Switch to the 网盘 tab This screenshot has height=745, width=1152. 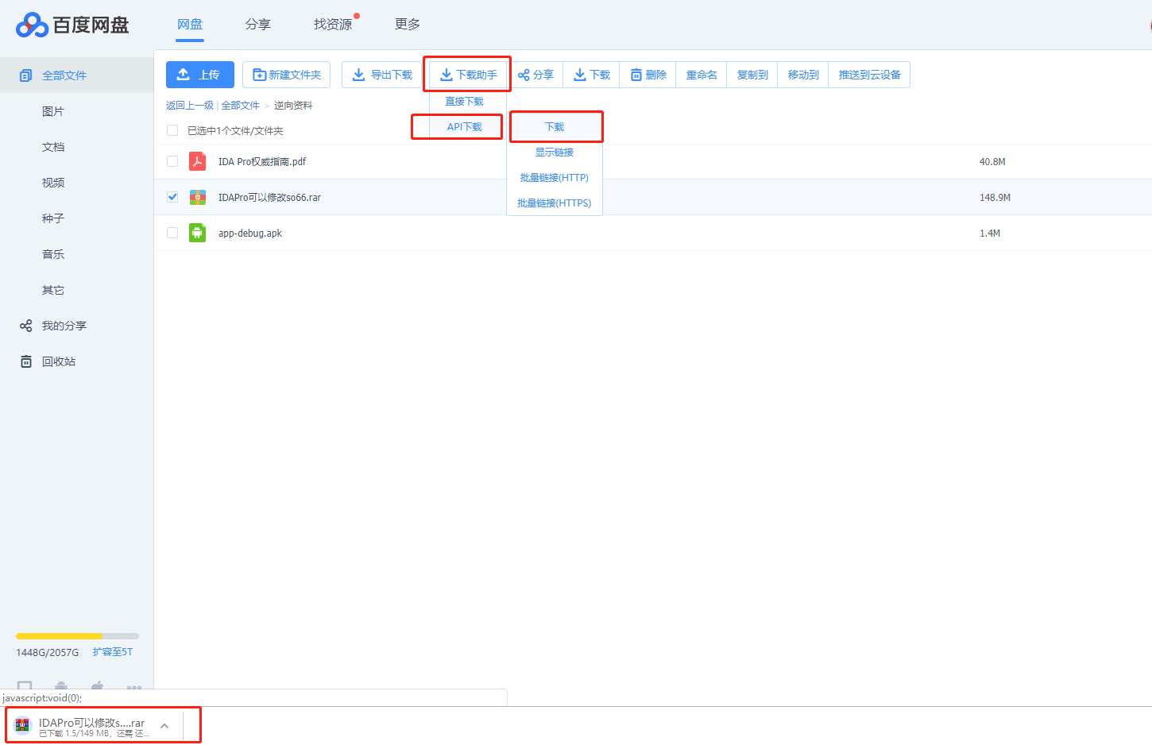190,25
